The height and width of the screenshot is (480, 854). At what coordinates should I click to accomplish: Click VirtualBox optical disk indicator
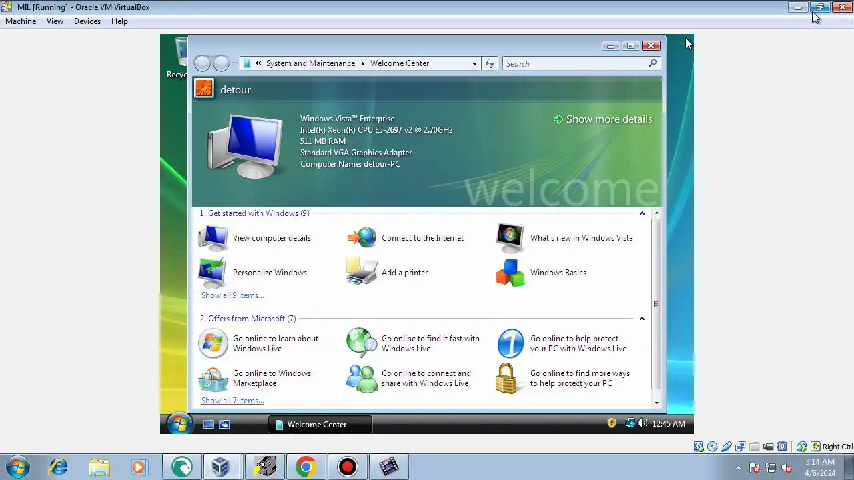[x=713, y=447]
